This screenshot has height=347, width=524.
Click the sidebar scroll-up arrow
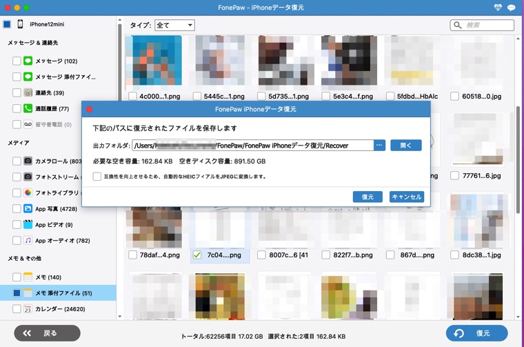pos(120,21)
